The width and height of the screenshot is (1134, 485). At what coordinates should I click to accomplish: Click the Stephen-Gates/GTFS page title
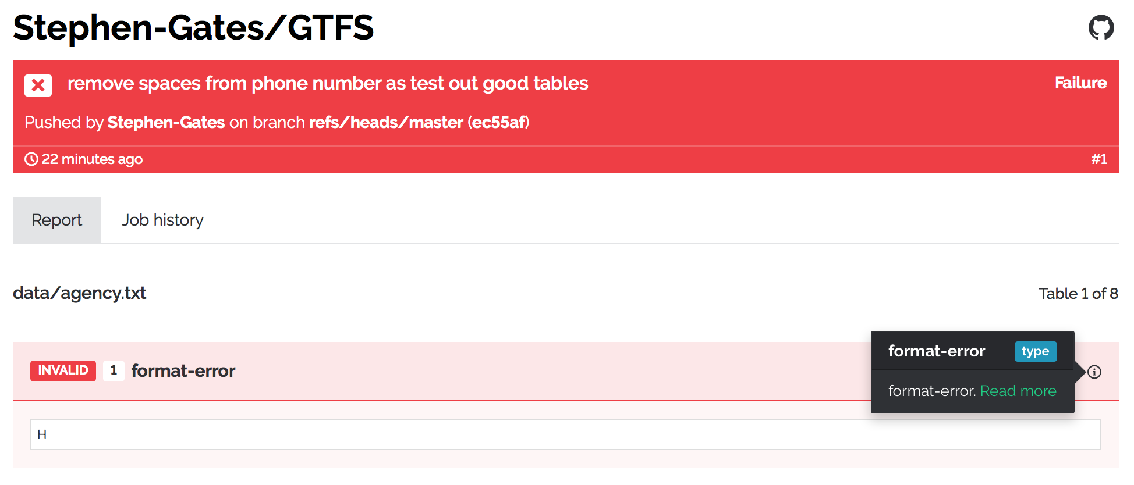193,28
